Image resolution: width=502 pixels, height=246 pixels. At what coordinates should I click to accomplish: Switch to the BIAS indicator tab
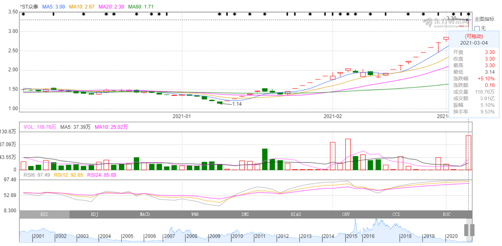(296, 214)
